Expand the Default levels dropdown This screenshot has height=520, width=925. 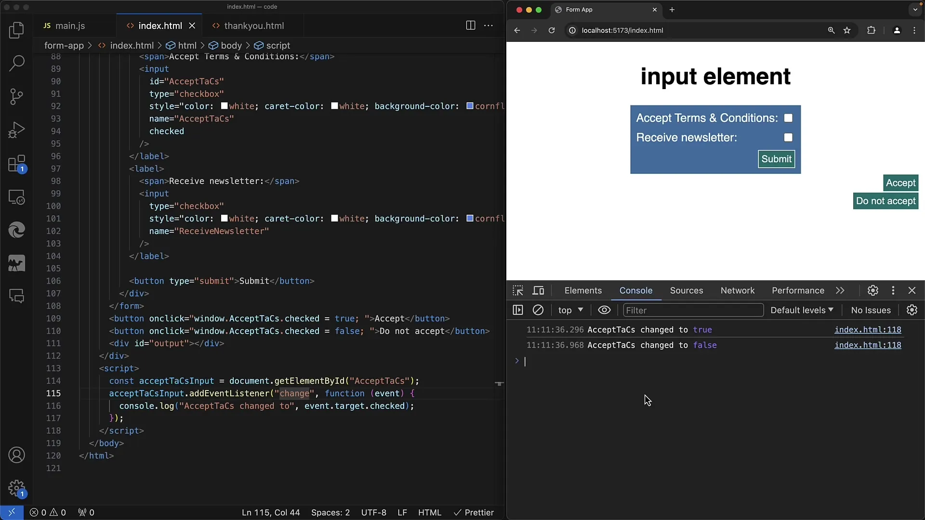click(x=802, y=310)
